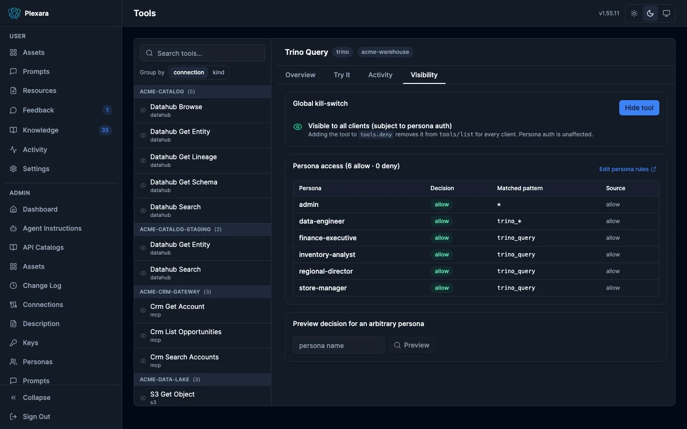Click the Description document icon
The width and height of the screenshot is (687, 429).
(x=13, y=324)
